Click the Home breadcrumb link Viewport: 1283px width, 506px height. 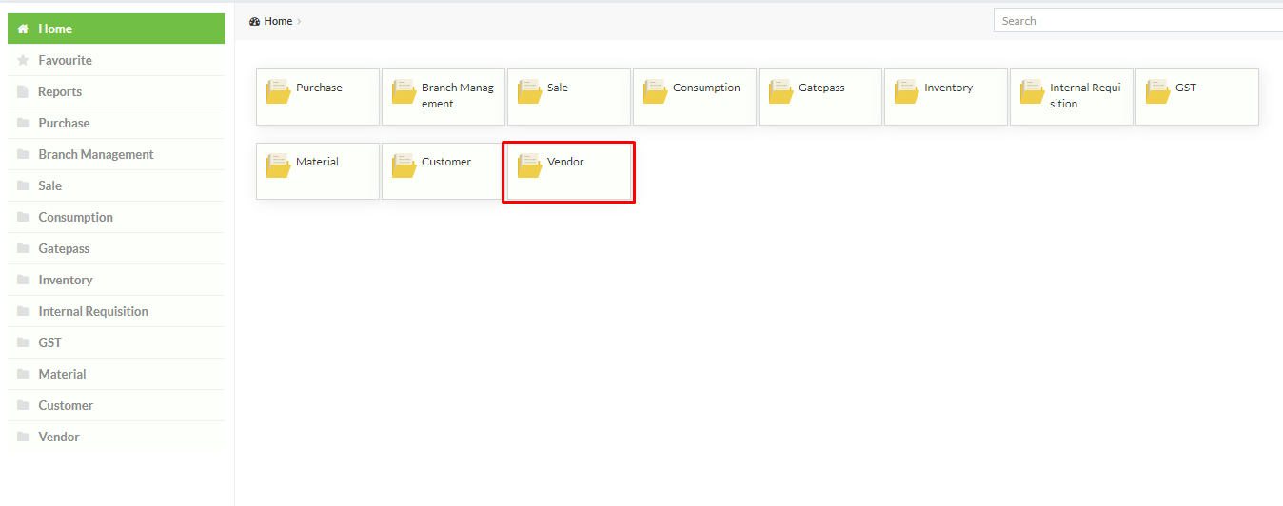[x=278, y=21]
